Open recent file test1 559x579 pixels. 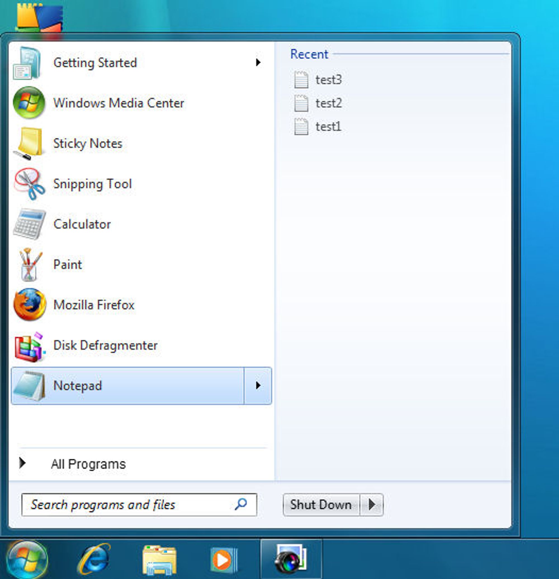click(328, 127)
